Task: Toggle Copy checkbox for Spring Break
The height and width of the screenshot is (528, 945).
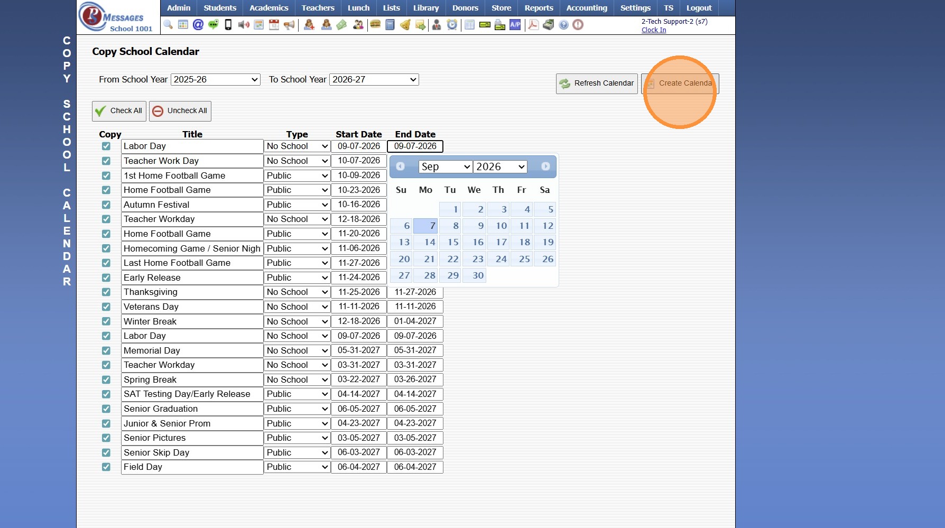Action: (106, 379)
